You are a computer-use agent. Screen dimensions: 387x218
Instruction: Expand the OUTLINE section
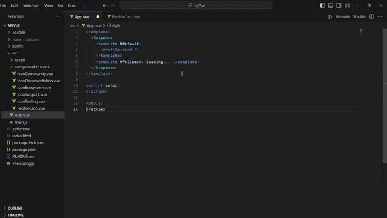click(x=15, y=208)
